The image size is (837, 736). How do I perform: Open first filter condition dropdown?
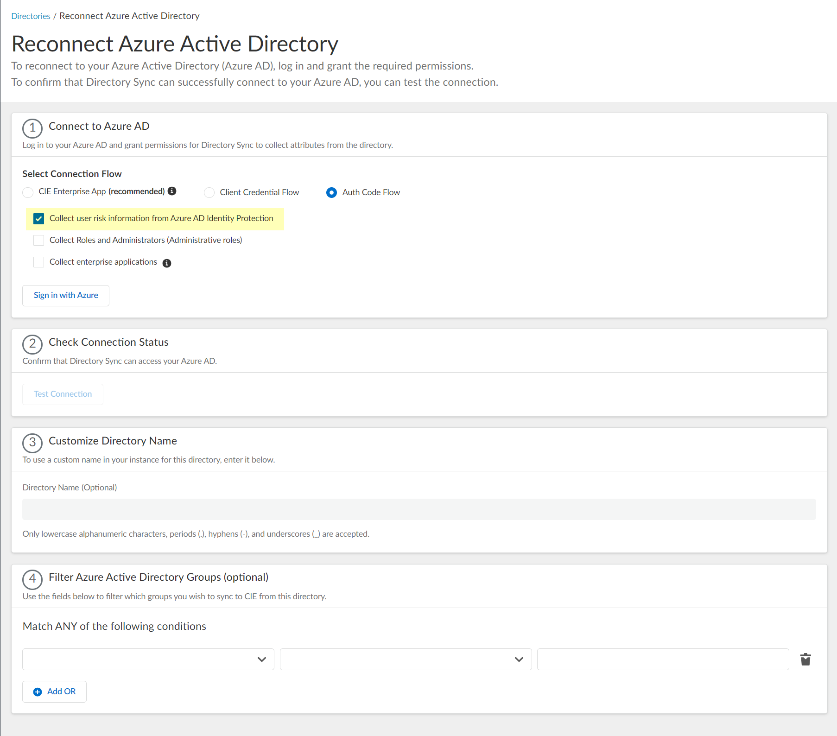coord(148,659)
